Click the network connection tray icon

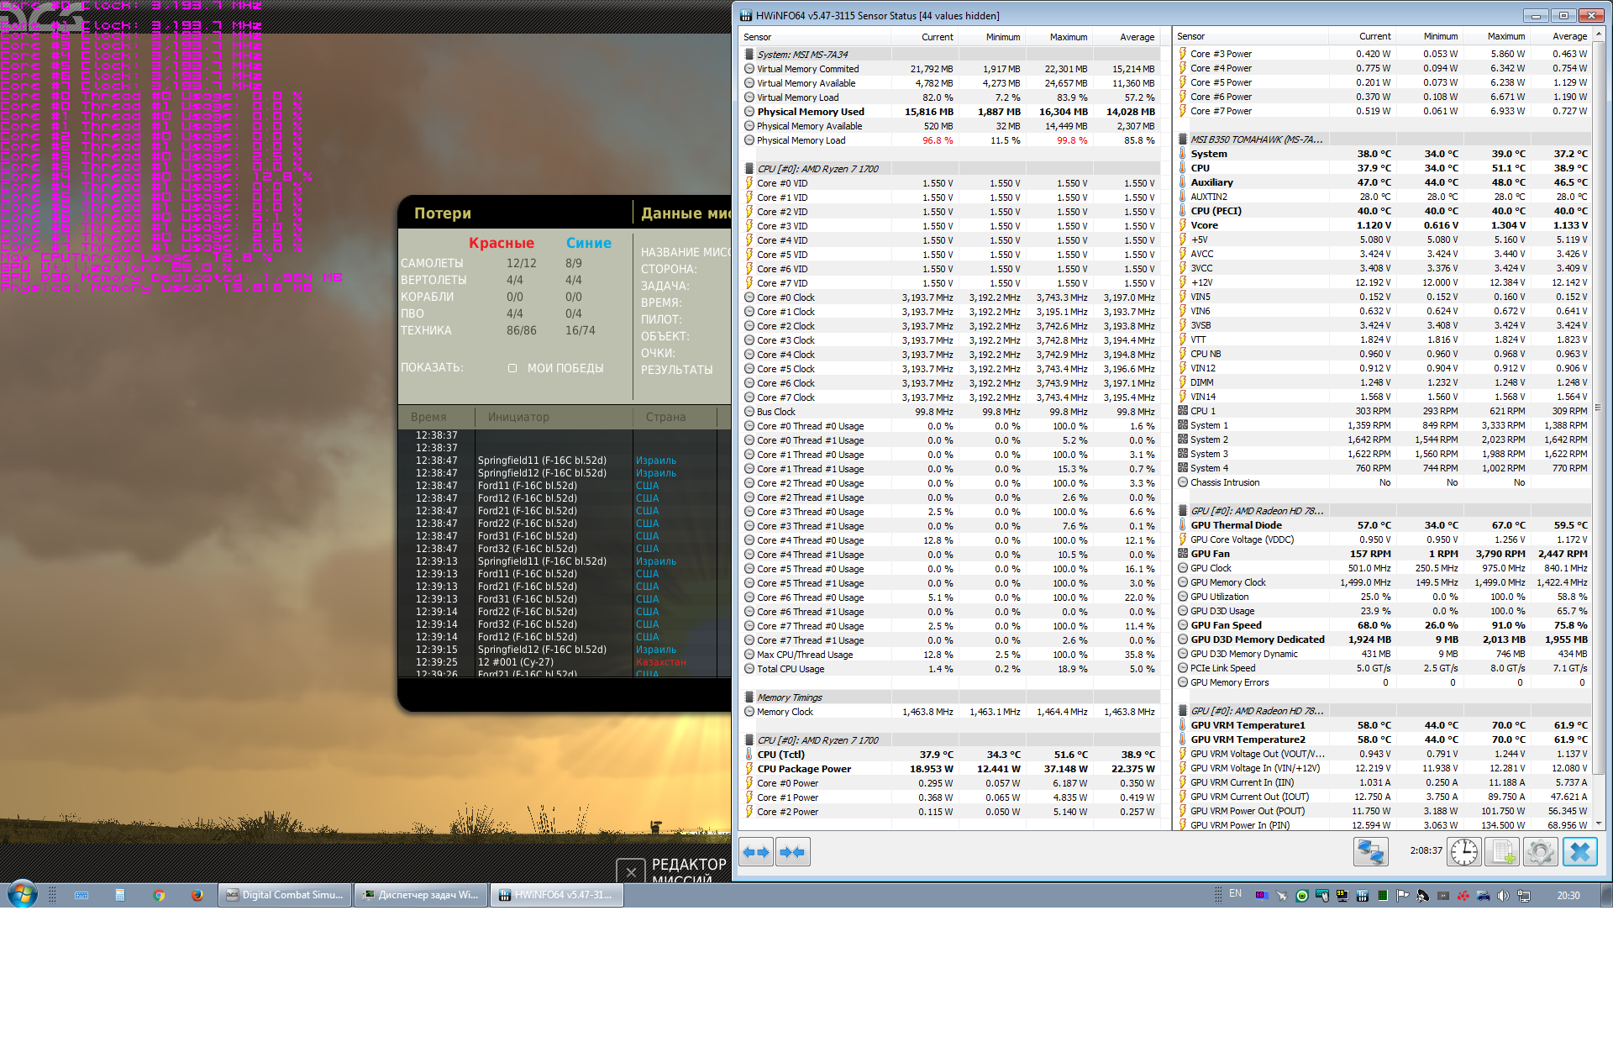pos(1523,896)
